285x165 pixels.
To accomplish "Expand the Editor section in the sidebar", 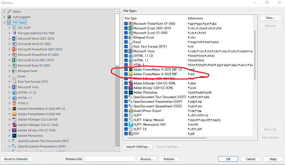I will tap(4, 11).
